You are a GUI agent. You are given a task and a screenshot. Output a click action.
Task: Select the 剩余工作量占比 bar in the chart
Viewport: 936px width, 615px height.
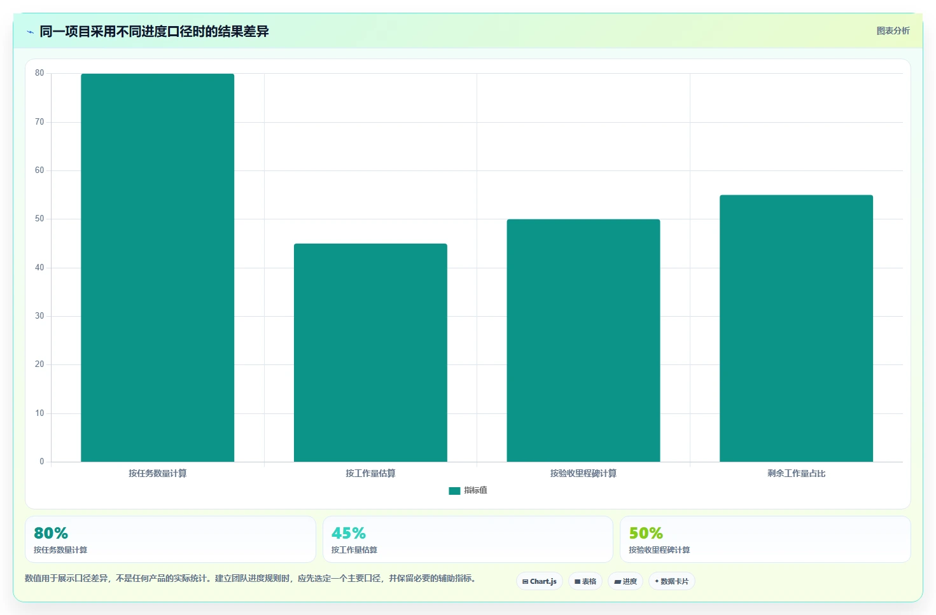click(796, 328)
